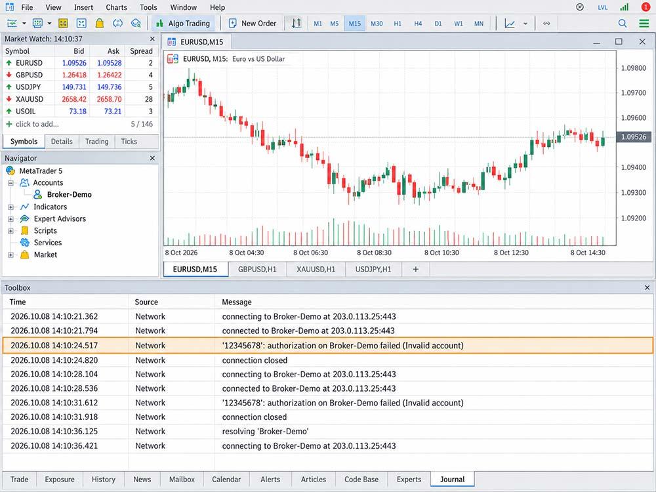Open the shopping bag Market icon in the toolbar

[x=100, y=24]
